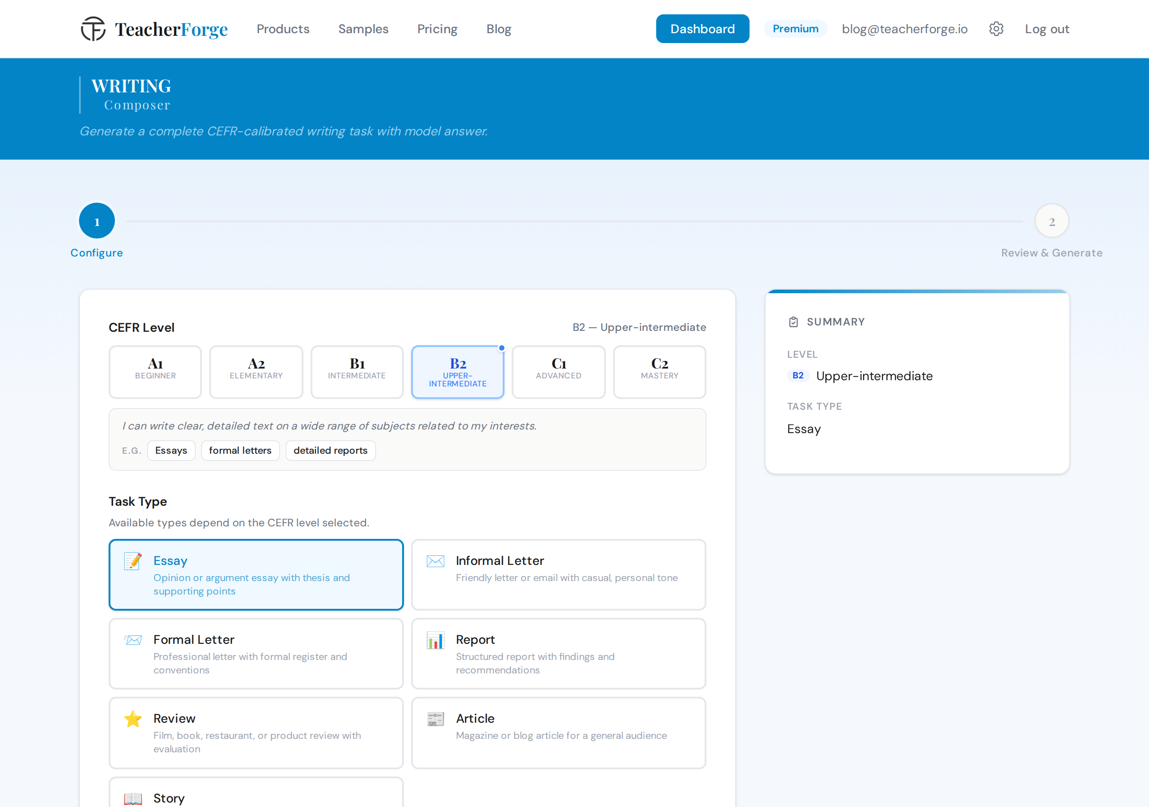Click the Essay pencil-and-paper icon
The height and width of the screenshot is (807, 1149).
(x=132, y=561)
